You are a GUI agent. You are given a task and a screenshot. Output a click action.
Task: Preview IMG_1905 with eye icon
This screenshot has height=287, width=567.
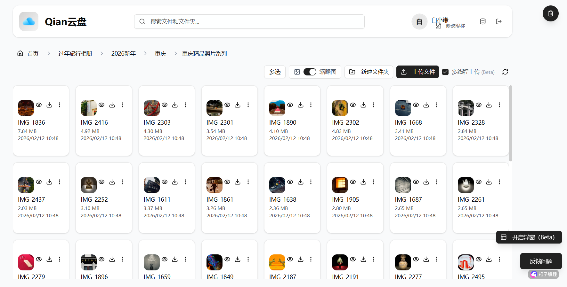tap(353, 182)
